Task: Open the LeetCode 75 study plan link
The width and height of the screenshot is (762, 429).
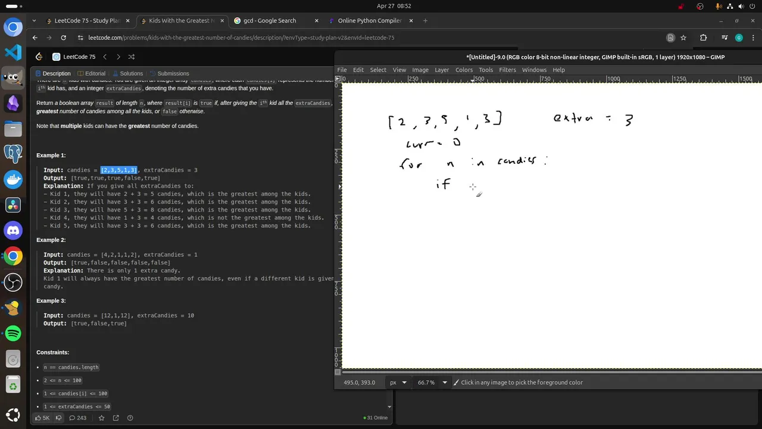Action: [x=74, y=57]
